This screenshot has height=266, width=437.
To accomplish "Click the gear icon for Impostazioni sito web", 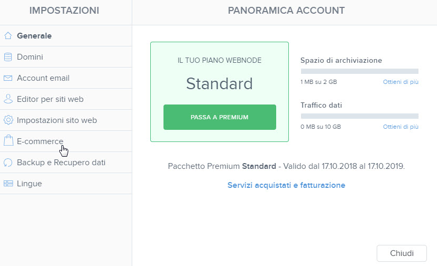I will [8, 120].
